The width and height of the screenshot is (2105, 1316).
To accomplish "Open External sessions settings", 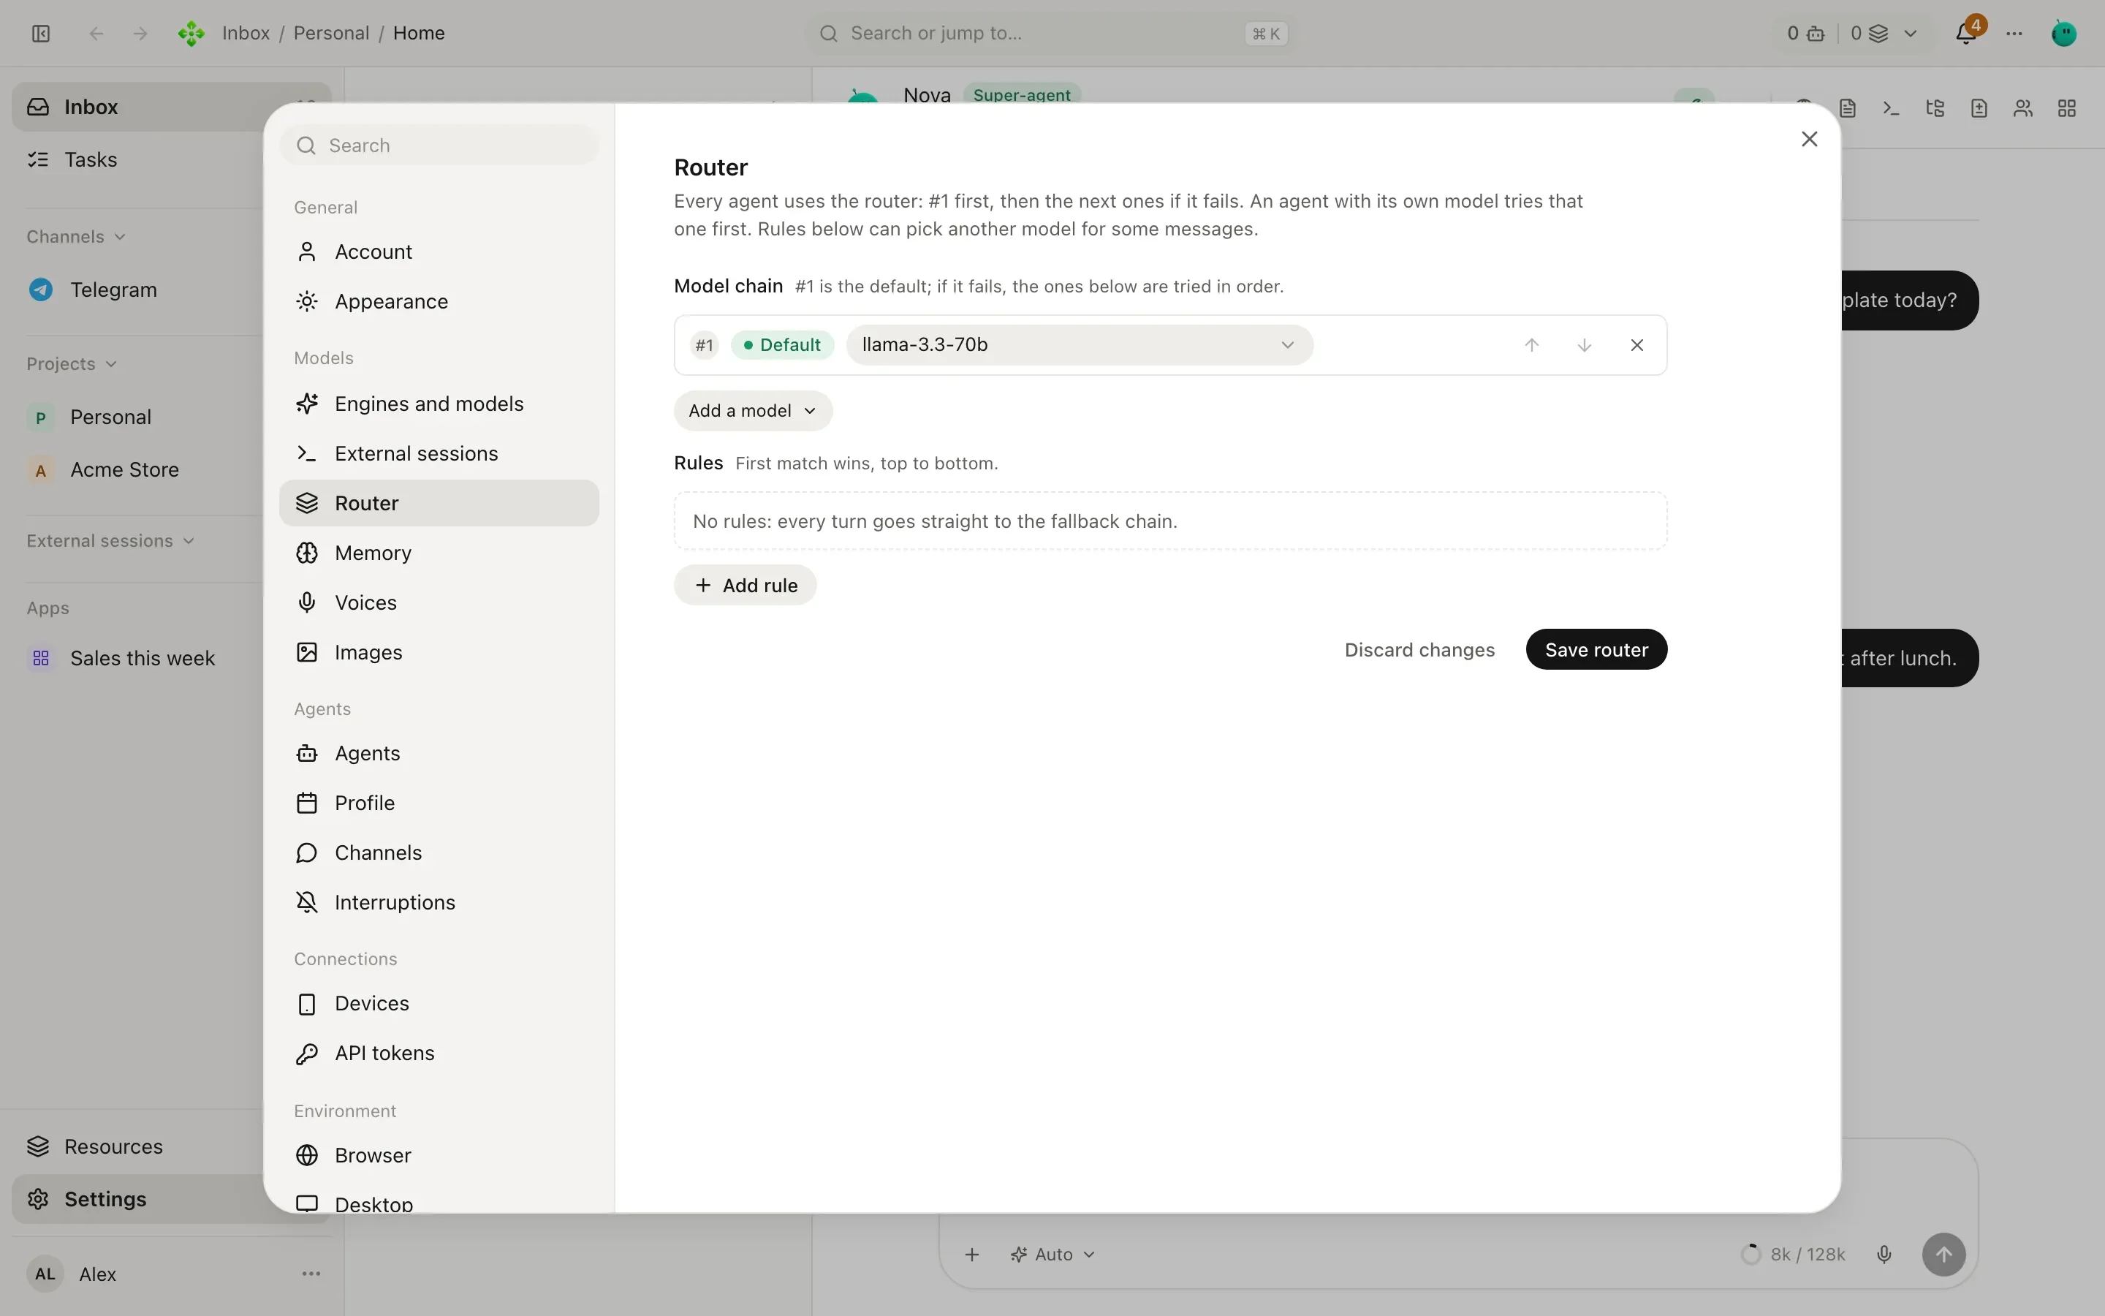I will (439, 453).
